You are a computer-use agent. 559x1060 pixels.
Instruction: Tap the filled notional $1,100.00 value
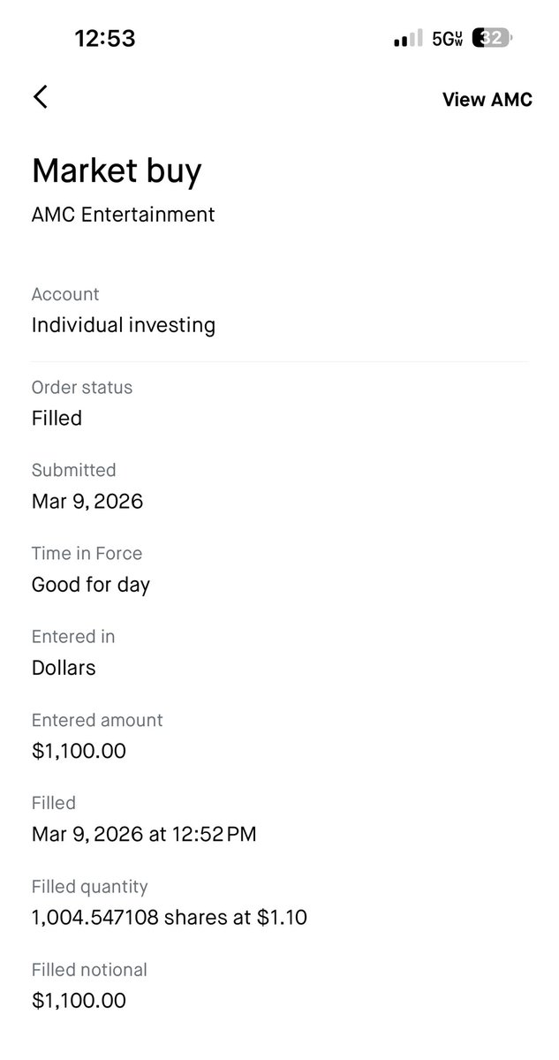pos(79,1000)
